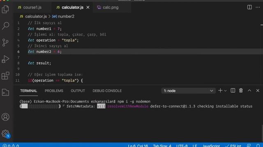Click line number 2 in the gutter
Screen dimensions: 263x147
[18, 29]
